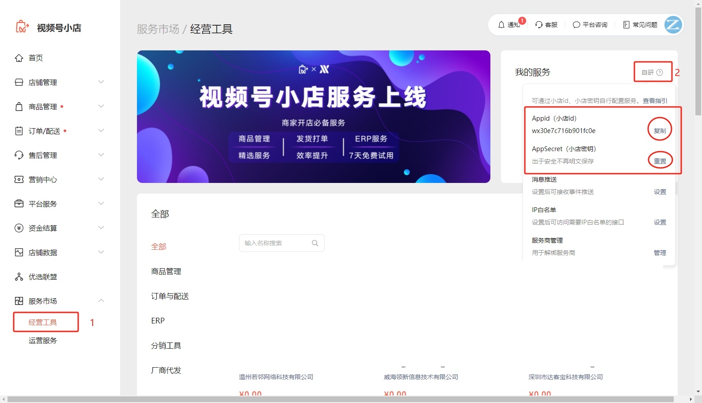Click the 服务市场 puzzle icon
The height and width of the screenshot is (403, 702).
(19, 301)
